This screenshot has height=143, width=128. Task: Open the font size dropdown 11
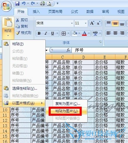click(x=86, y=23)
